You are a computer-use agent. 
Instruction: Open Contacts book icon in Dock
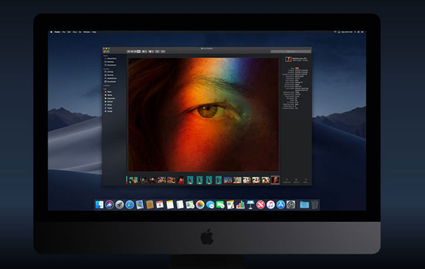click(x=149, y=205)
